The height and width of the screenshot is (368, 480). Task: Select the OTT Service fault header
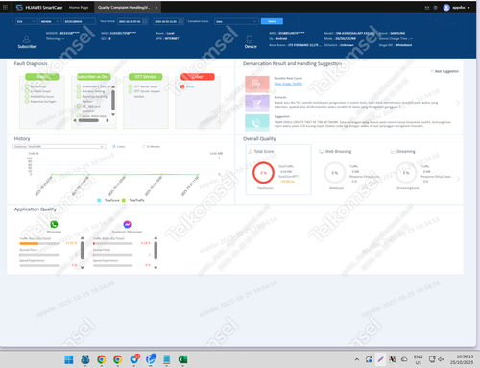[146, 77]
